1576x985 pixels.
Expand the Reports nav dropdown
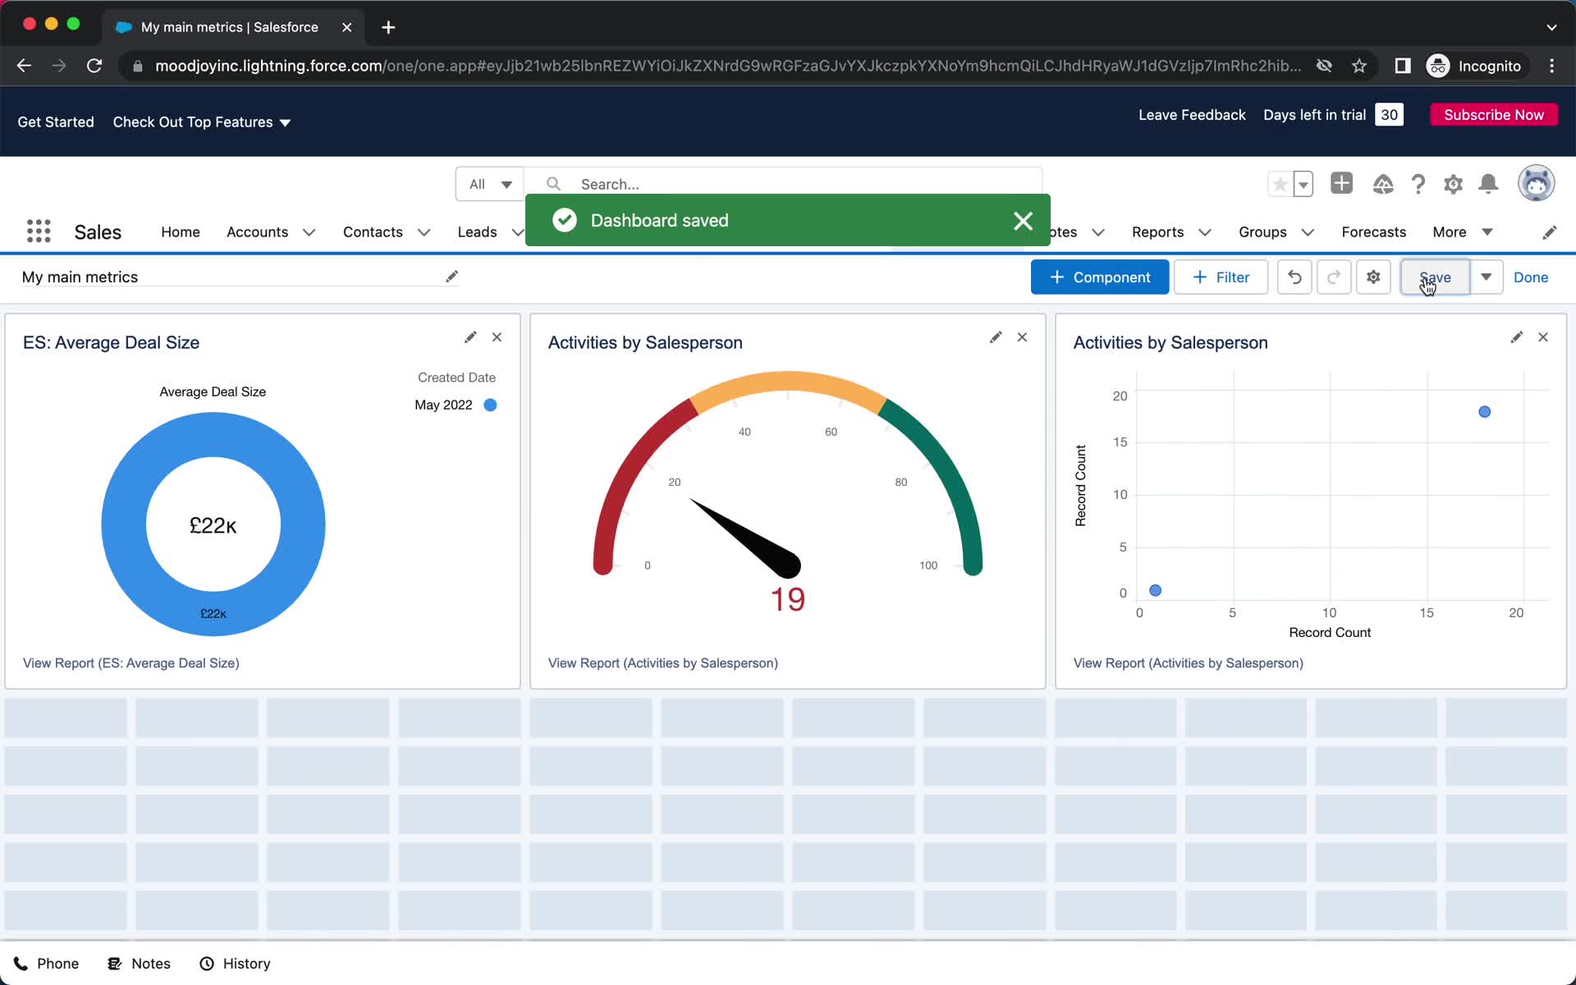click(1204, 232)
